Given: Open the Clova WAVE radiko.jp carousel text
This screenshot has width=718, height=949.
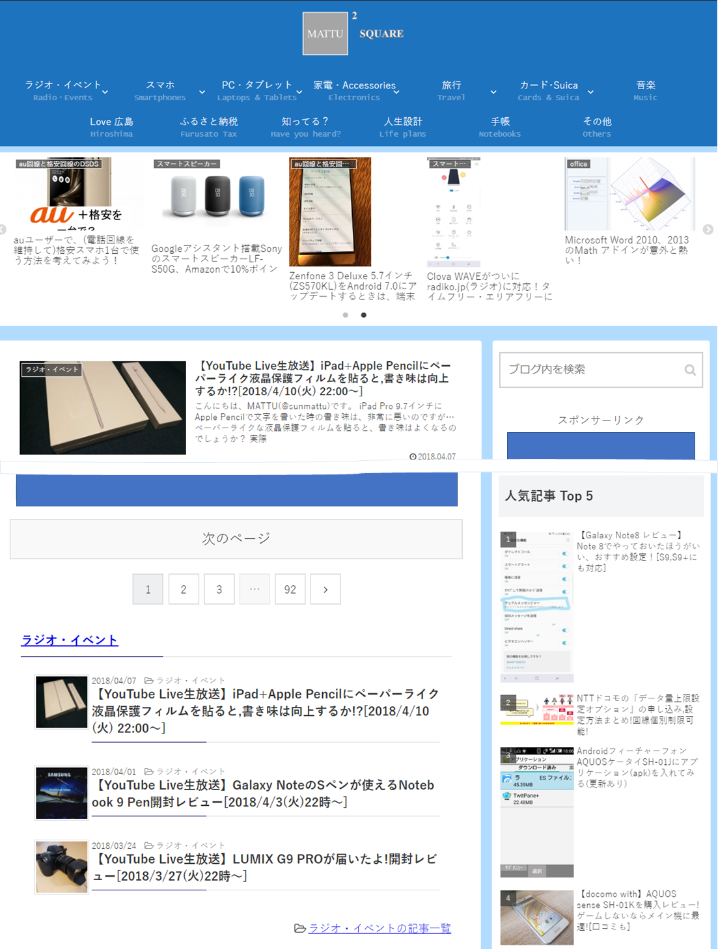Looking at the screenshot, I should pos(490,286).
